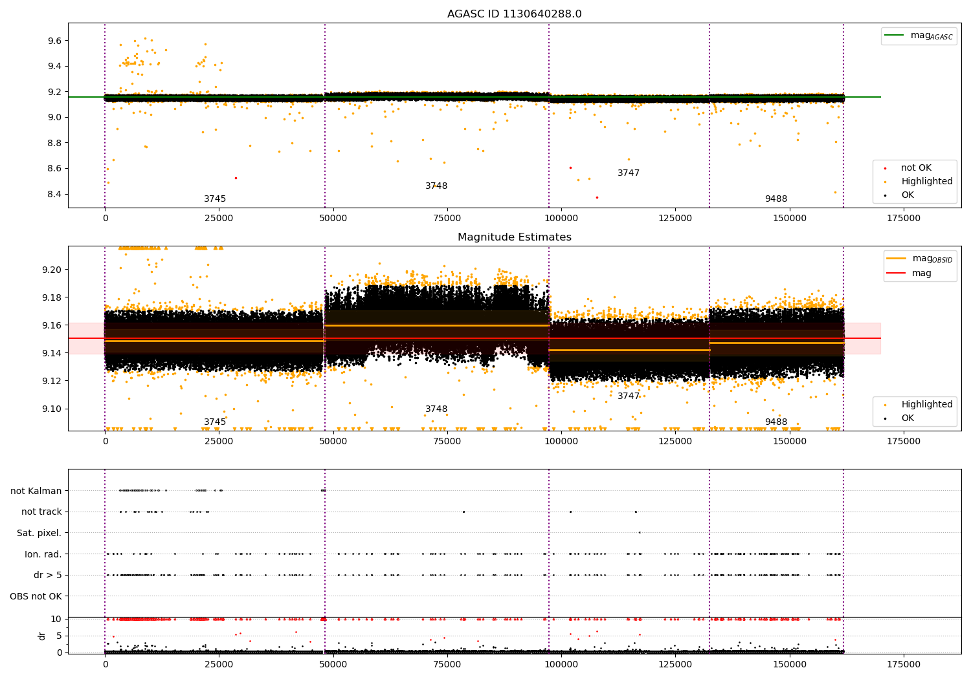The image size is (971, 679).
Task: Click obsid label 9488 in AGASC plot
Action: [x=776, y=199]
